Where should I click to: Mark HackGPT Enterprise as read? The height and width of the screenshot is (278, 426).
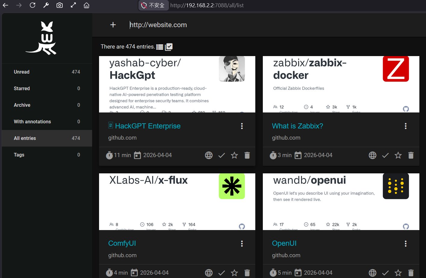(222, 155)
